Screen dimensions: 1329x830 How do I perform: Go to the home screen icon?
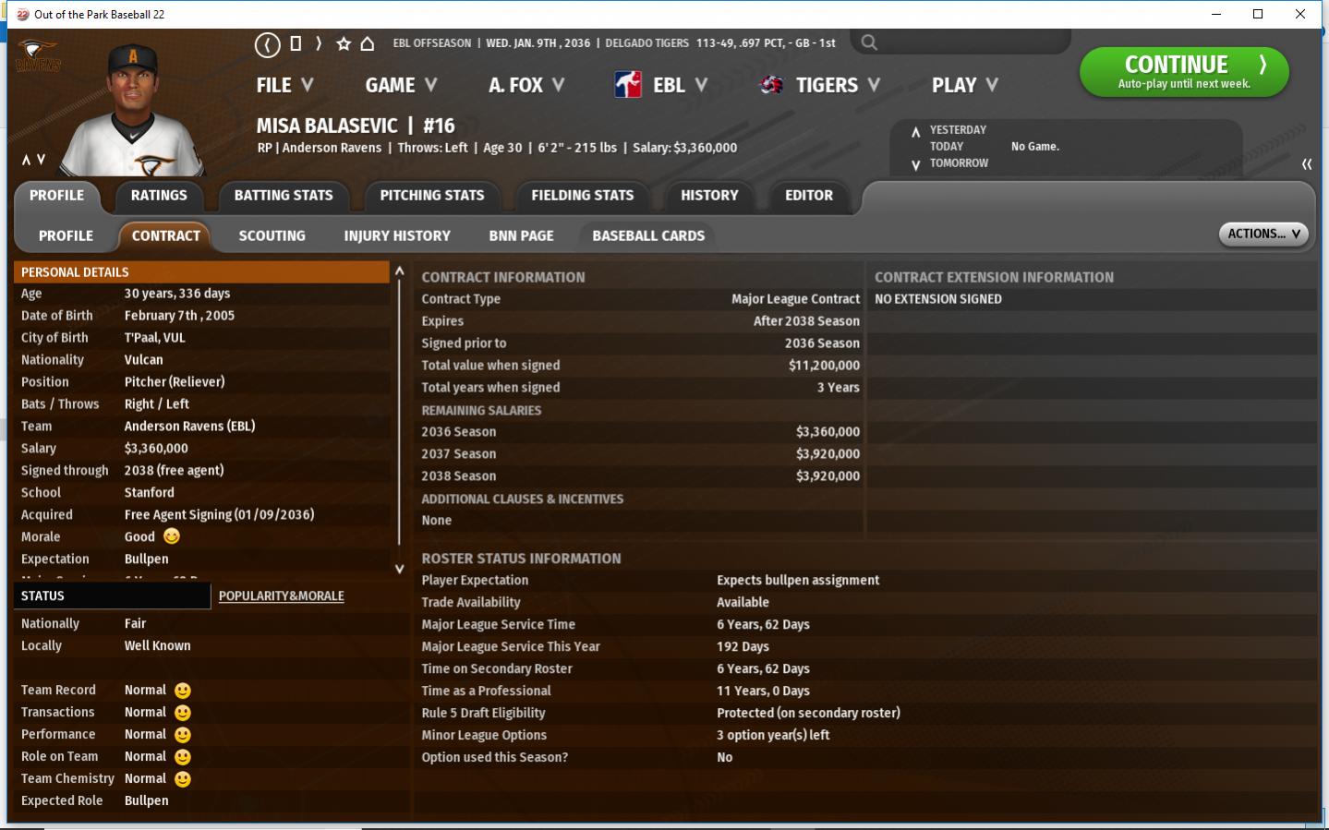coord(368,43)
